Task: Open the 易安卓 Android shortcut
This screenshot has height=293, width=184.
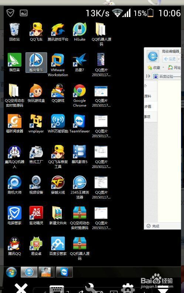Action: pyautogui.click(x=36, y=246)
